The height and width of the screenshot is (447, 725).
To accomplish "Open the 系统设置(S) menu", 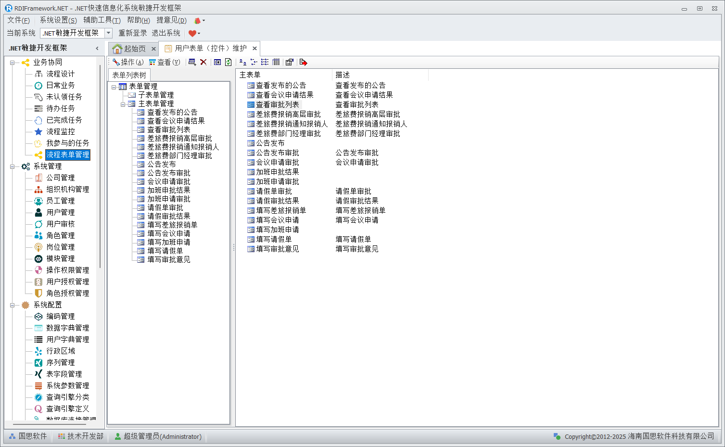I will click(x=58, y=20).
